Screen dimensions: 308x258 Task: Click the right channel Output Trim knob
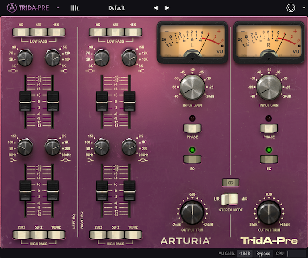269,212
